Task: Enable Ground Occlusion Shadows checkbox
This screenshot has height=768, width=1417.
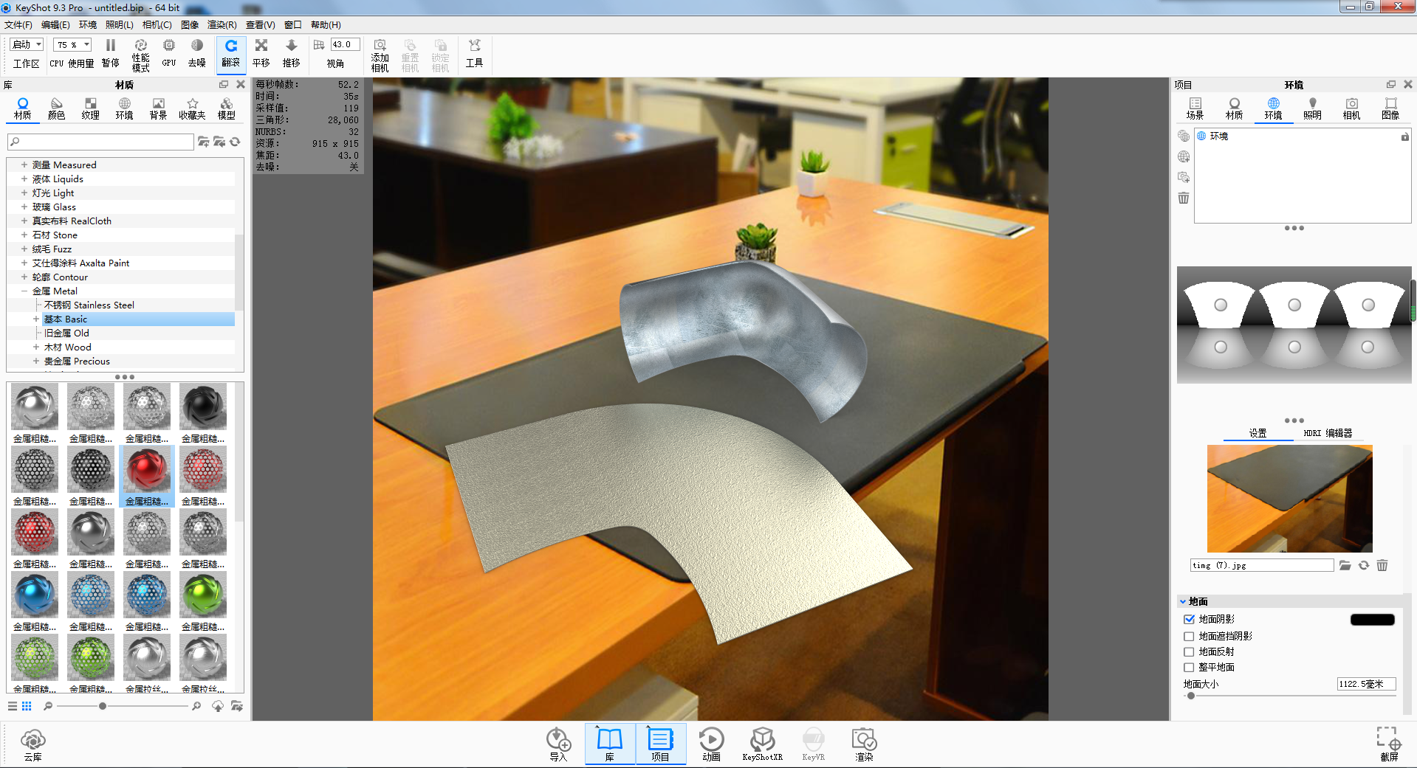Action: 1189,636
